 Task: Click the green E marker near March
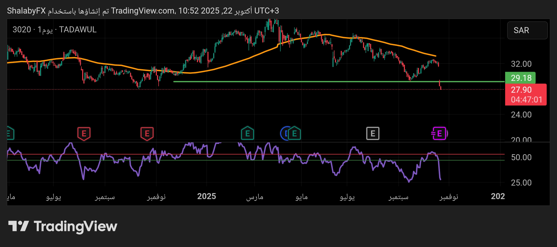point(247,133)
